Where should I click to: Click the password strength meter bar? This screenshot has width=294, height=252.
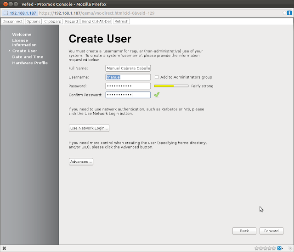(x=171, y=86)
